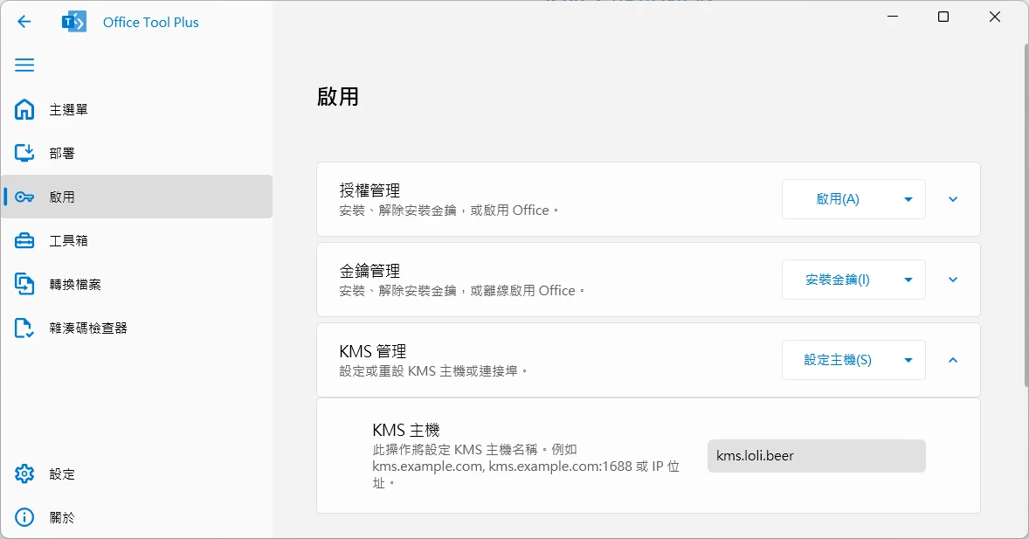The height and width of the screenshot is (539, 1029).
Task: Click the 關於 info icon
Action: (24, 518)
